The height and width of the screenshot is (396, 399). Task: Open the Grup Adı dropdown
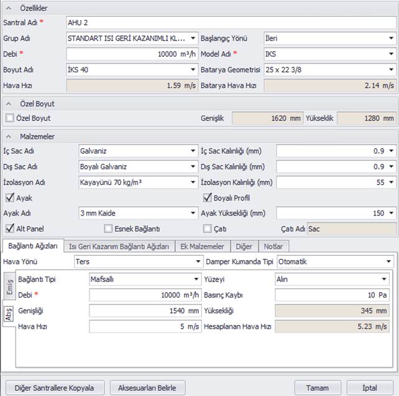pos(193,38)
